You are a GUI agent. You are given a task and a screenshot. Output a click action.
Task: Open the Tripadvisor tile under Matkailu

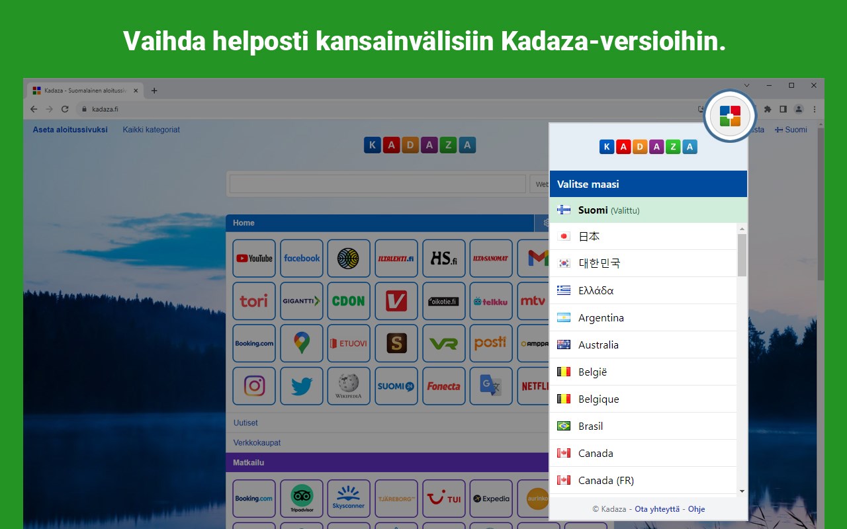(302, 499)
